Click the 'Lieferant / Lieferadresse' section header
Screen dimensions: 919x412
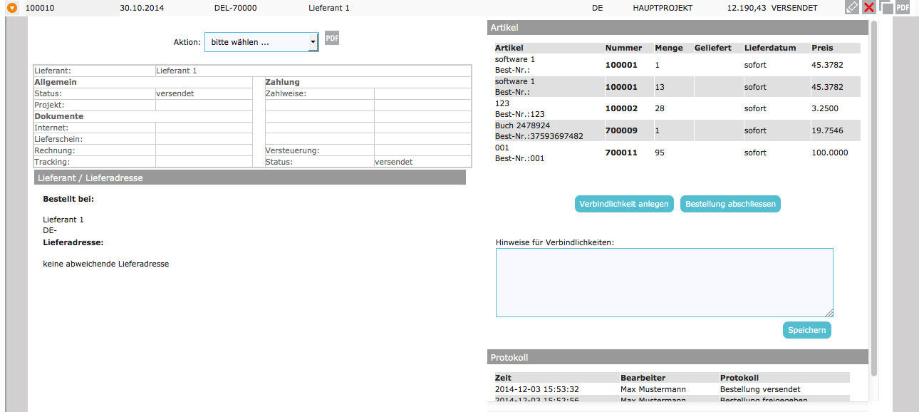pos(249,177)
